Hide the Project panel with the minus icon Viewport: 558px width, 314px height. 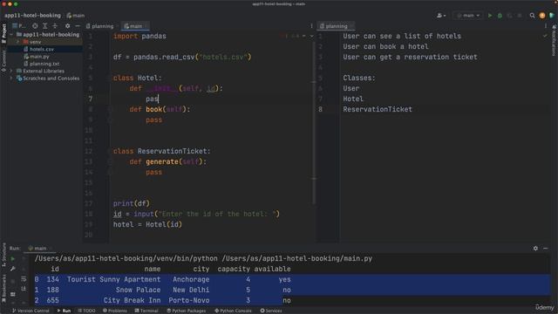(78, 26)
